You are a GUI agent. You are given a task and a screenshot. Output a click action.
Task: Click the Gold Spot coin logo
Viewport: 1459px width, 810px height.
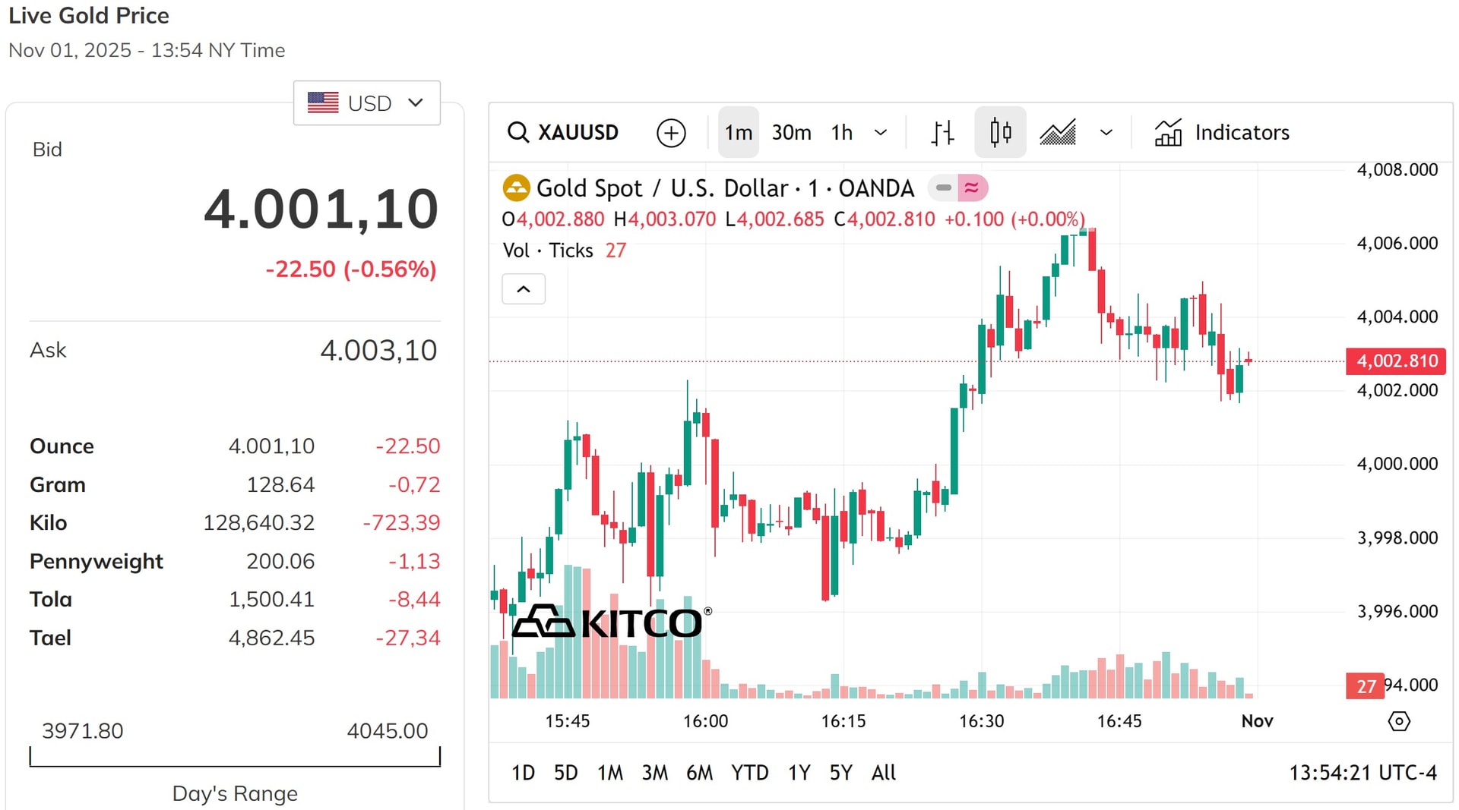tap(516, 188)
